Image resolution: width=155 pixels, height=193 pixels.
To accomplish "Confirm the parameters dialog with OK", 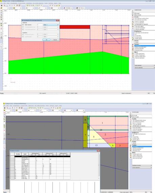I will pos(46,40).
